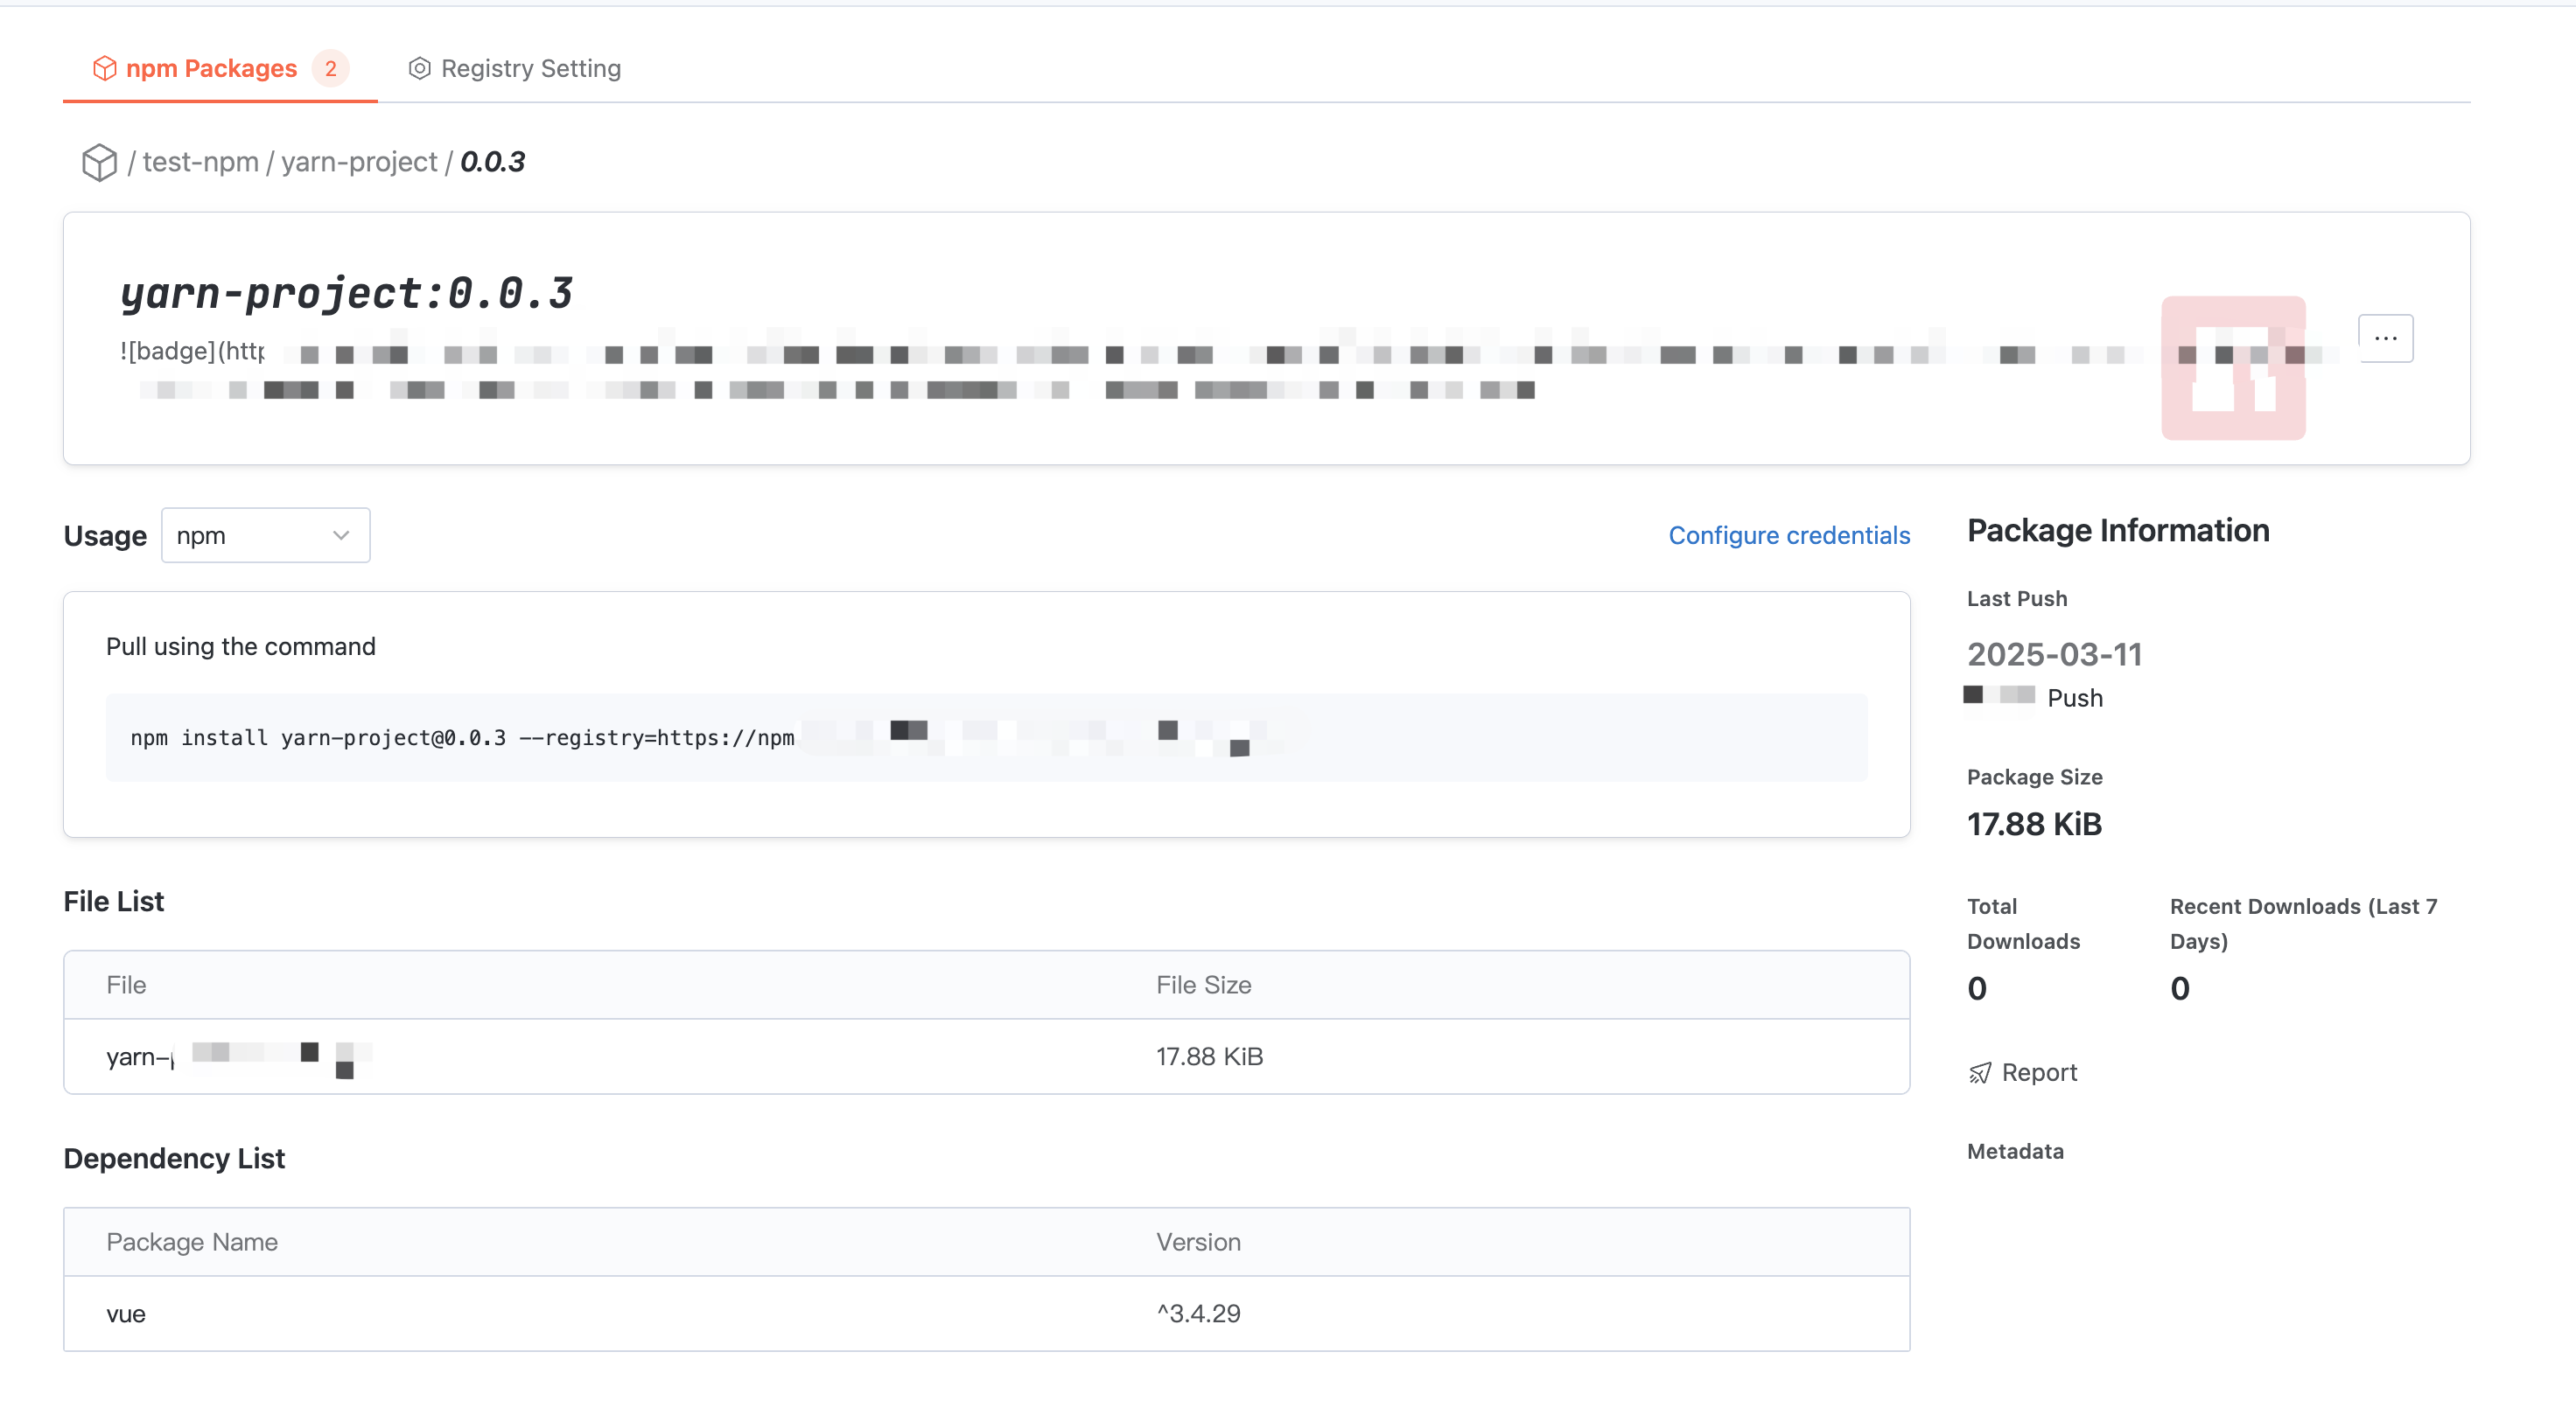
Task: Go to test-npm in breadcrumb
Action: [x=200, y=162]
